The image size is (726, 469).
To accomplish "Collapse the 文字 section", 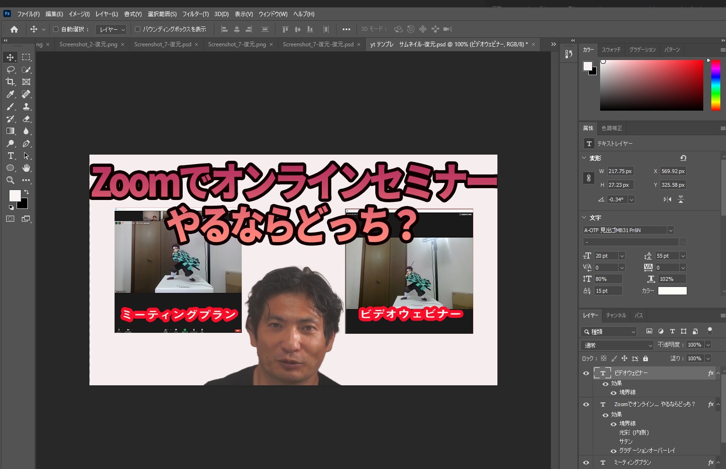I will pos(584,217).
